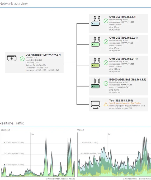Click the wan address ending in .181
Screen dimensions: 151x180
point(122,64)
